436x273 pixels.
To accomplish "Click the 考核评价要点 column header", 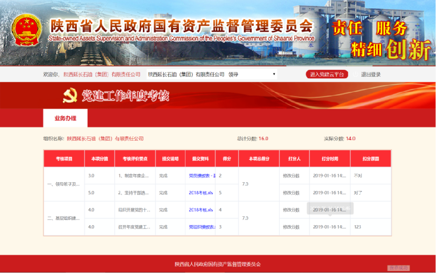I will tap(135, 159).
